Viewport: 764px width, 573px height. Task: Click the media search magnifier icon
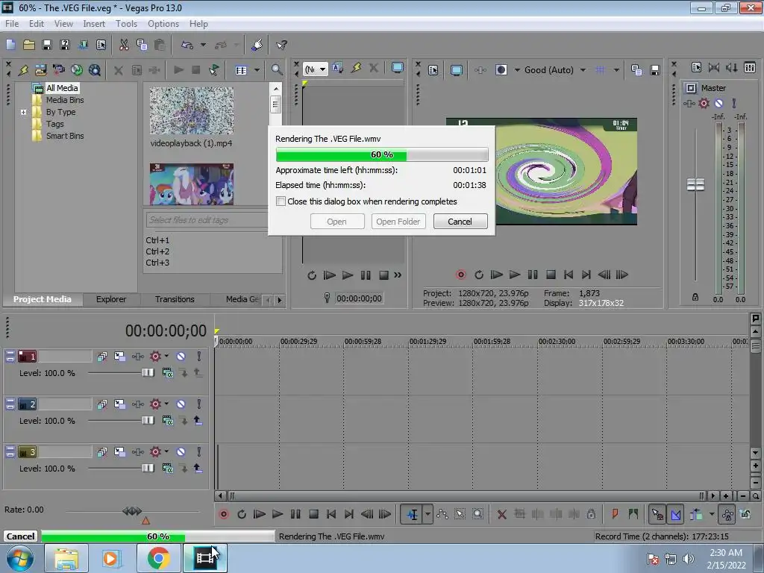277,69
